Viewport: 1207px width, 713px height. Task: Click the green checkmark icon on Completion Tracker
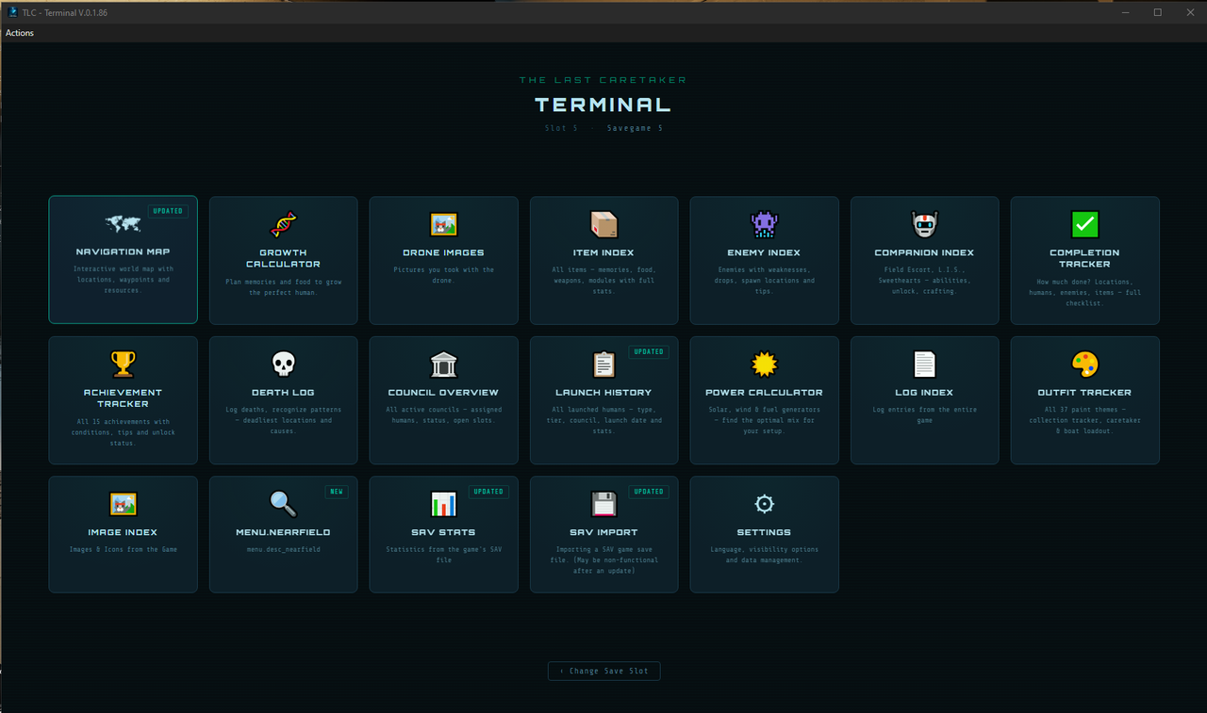click(x=1084, y=224)
